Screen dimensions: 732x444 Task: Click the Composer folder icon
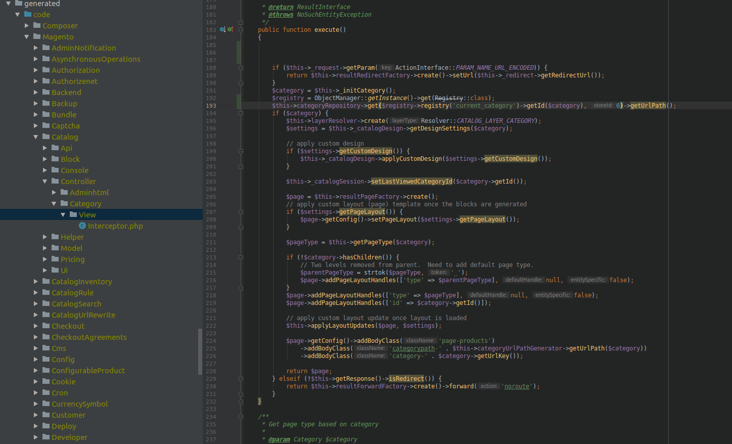point(37,25)
